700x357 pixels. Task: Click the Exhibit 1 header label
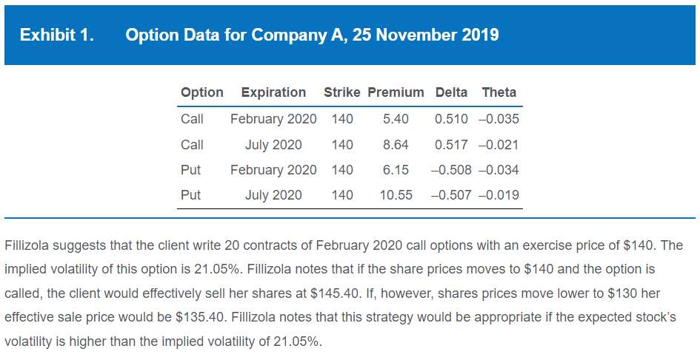[57, 35]
